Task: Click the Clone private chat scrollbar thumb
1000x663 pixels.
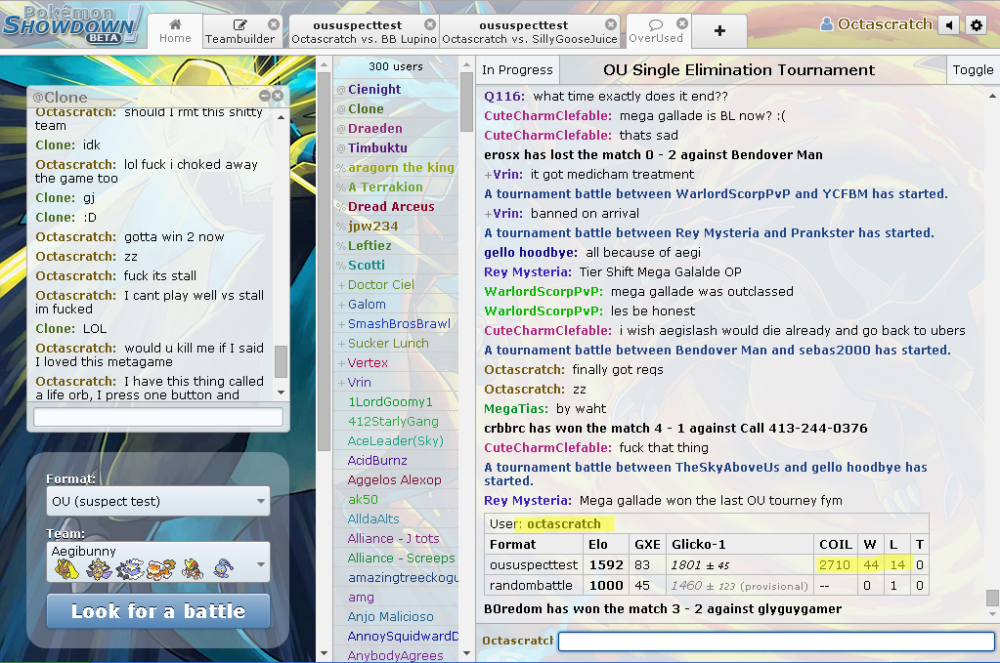Action: (x=282, y=361)
